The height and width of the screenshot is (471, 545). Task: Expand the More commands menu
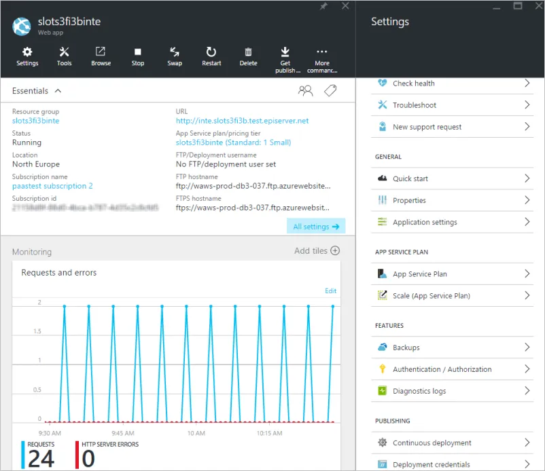[x=322, y=60]
